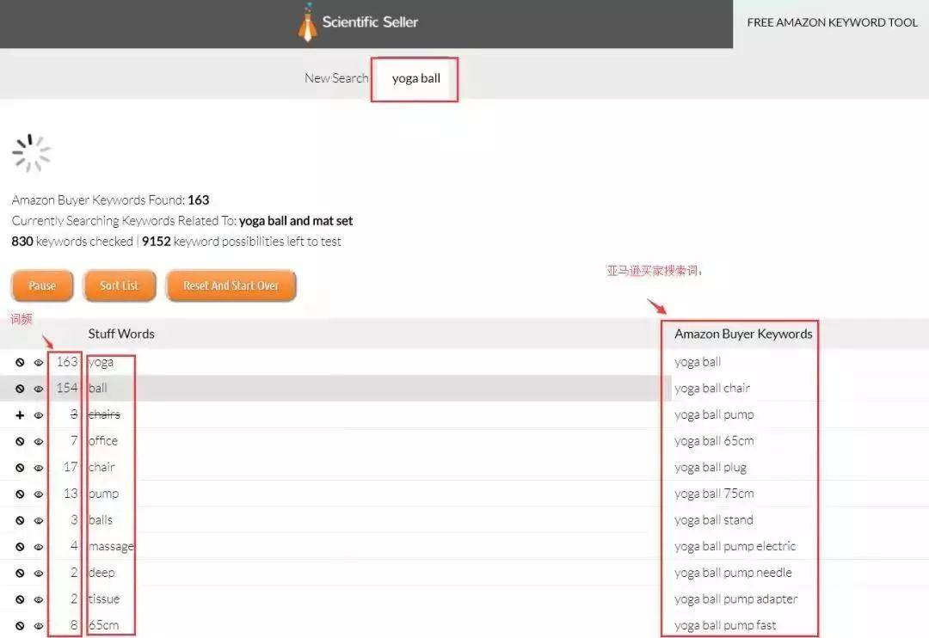Select stuff word 'massage'

tap(111, 546)
